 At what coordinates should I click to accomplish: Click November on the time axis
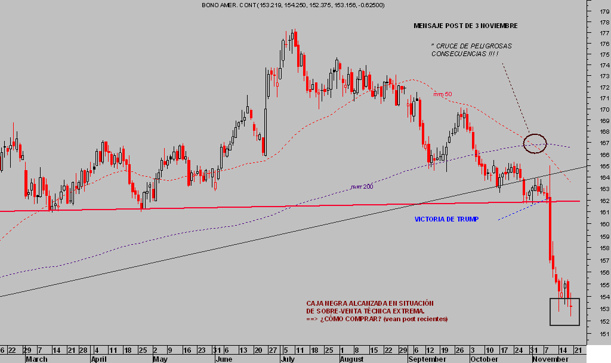pos(550,359)
